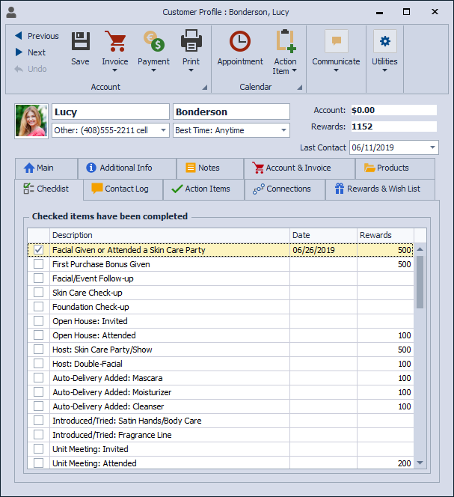454x497 pixels.
Task: Open the Products tab
Action: pos(395,168)
